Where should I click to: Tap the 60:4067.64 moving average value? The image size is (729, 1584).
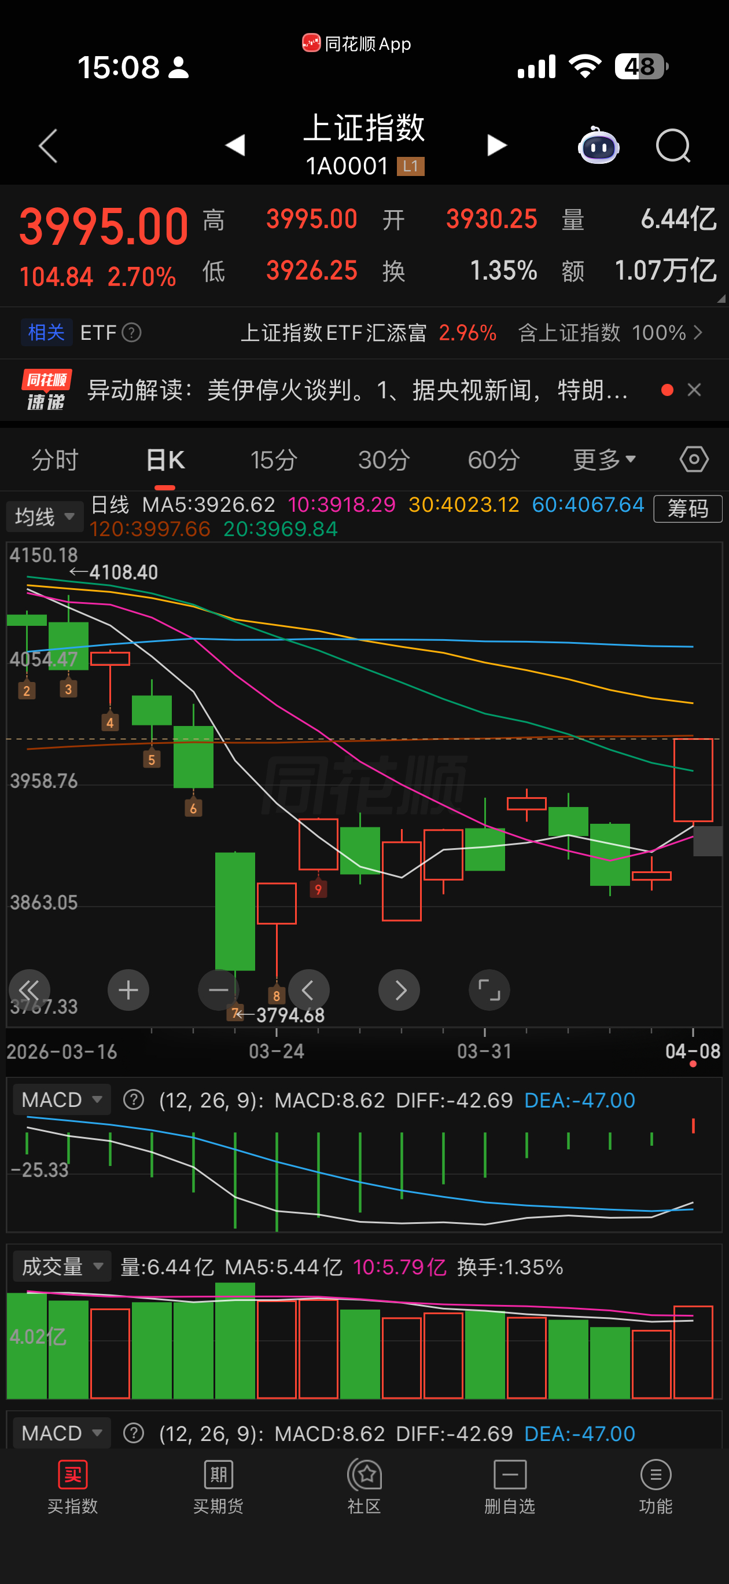coord(588,504)
